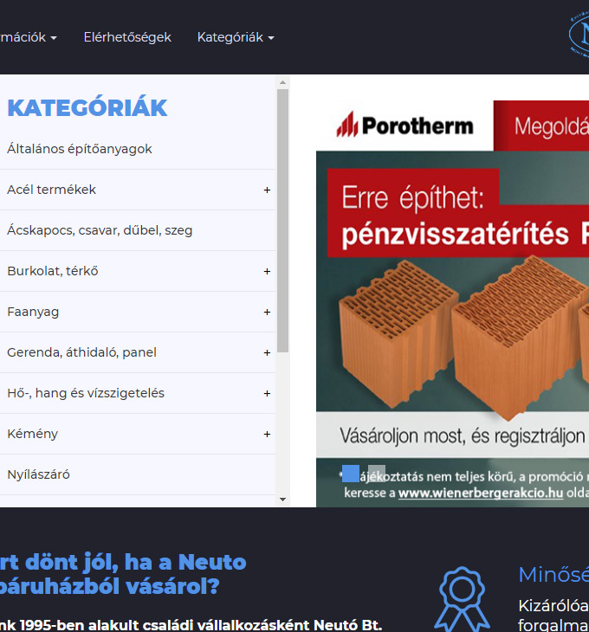Expand Gerenda, áthidaló, panel plus icon
The image size is (589, 632).
click(x=267, y=352)
